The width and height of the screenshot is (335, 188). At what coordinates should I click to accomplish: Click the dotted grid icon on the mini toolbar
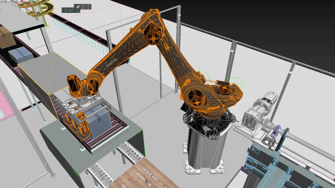pyautogui.click(x=65, y=10)
